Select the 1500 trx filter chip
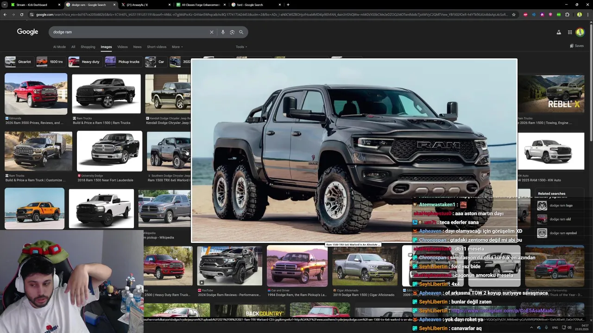This screenshot has height=333, width=593. (50, 62)
